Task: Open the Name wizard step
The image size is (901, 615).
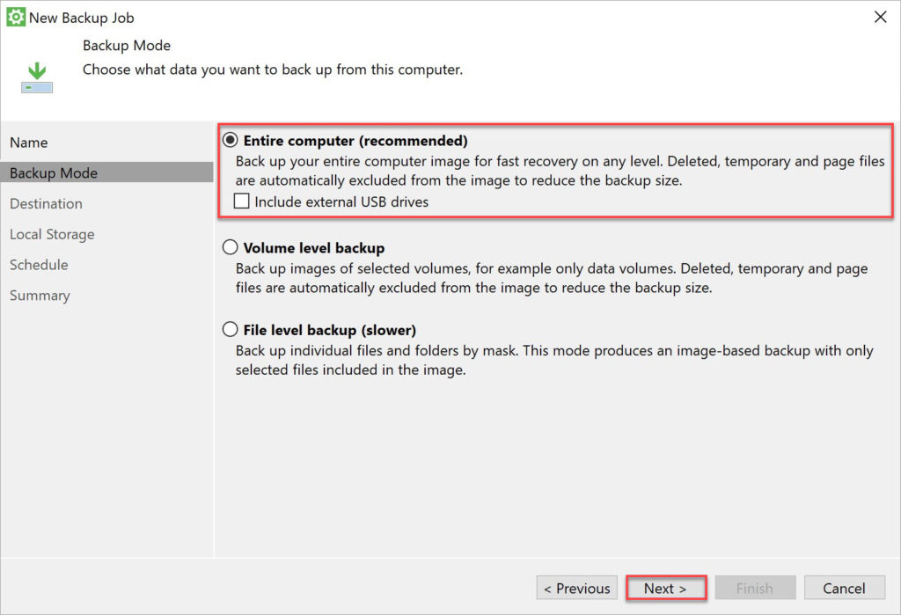Action: 29,142
